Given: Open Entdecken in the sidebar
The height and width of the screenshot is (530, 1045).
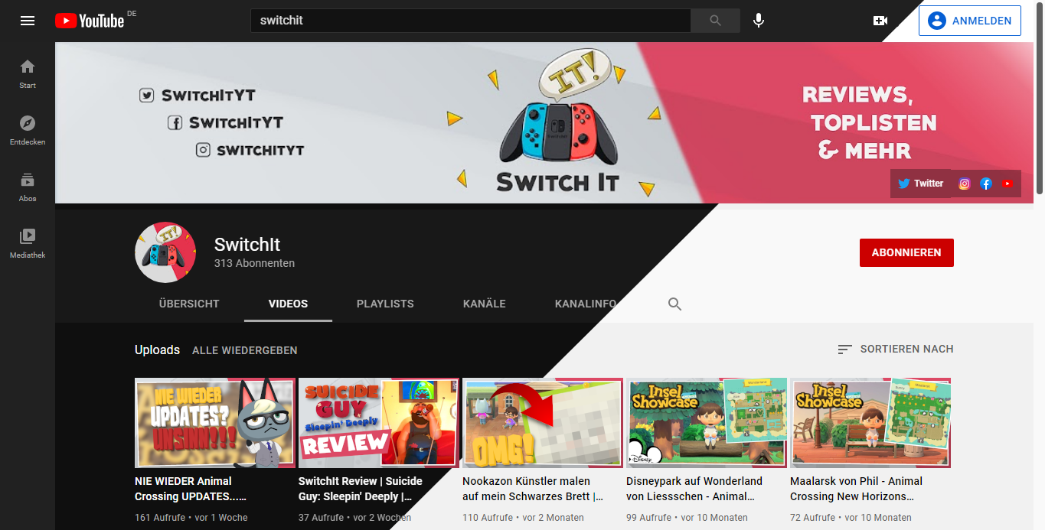Looking at the screenshot, I should point(28,130).
